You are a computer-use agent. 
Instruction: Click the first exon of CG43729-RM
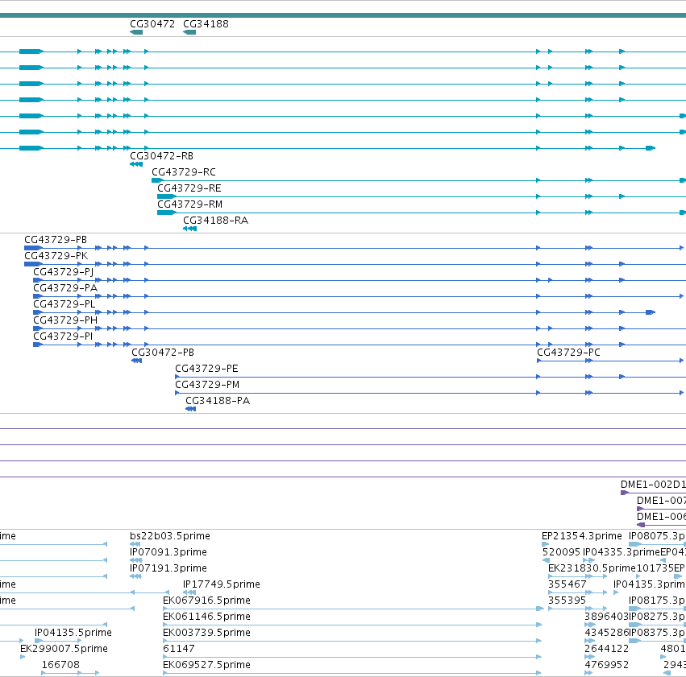coord(166,213)
